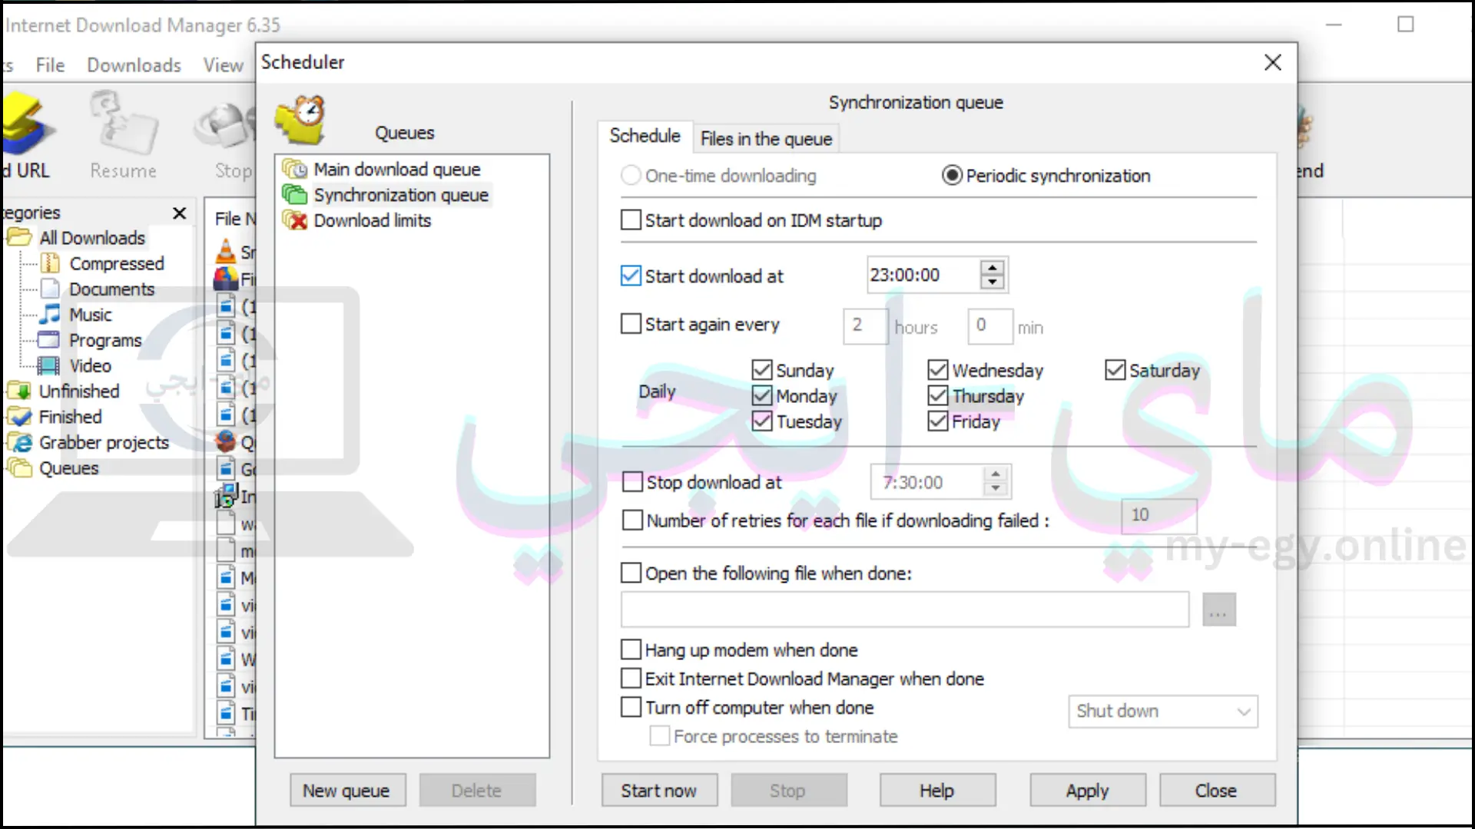Click the VLC cone file icon in list
Viewport: 1475px width, 829px height.
226,251
